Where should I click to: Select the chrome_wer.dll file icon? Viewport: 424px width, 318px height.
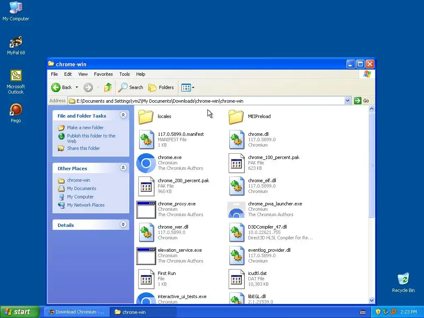[146, 232]
